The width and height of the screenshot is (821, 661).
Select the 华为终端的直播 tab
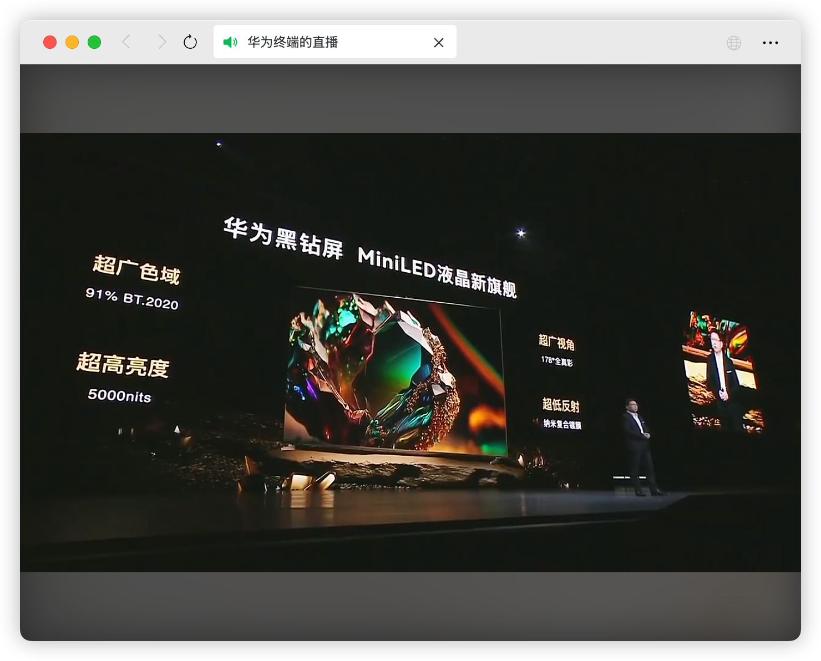[335, 42]
